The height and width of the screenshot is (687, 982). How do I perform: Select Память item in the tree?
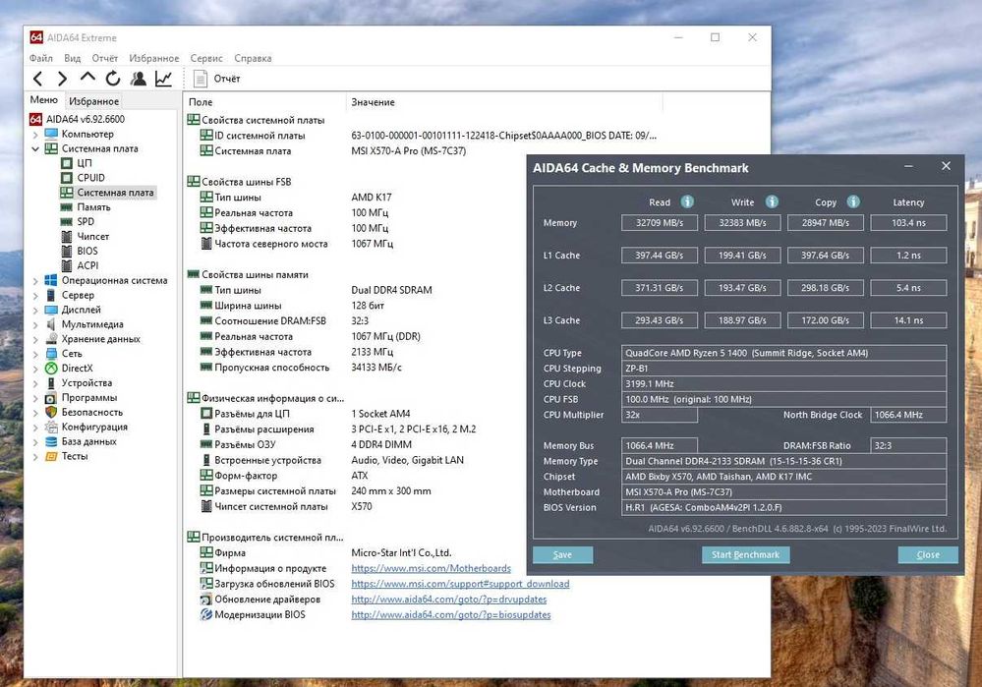point(94,207)
